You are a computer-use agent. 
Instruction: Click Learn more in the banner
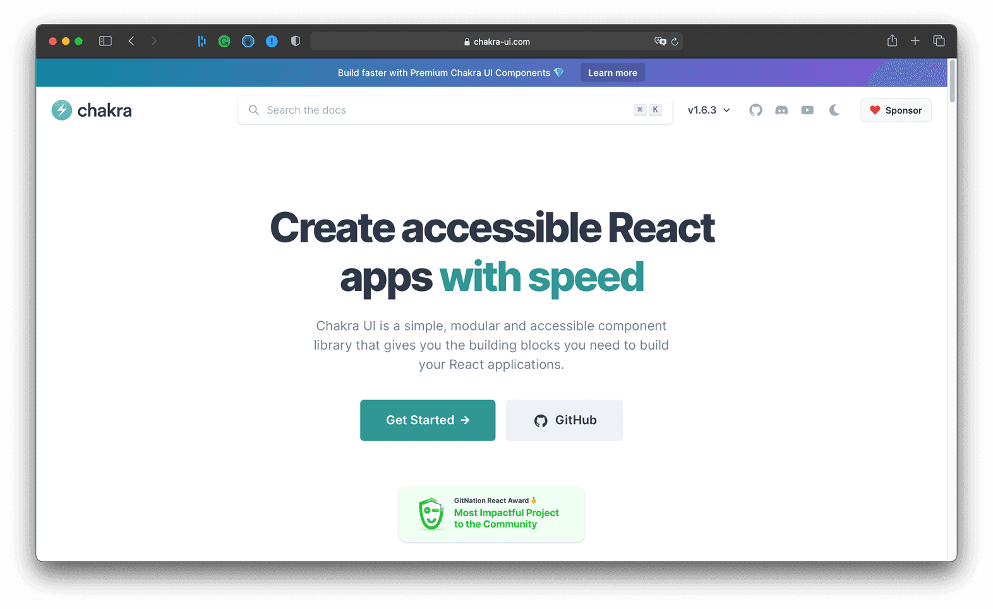coord(612,73)
